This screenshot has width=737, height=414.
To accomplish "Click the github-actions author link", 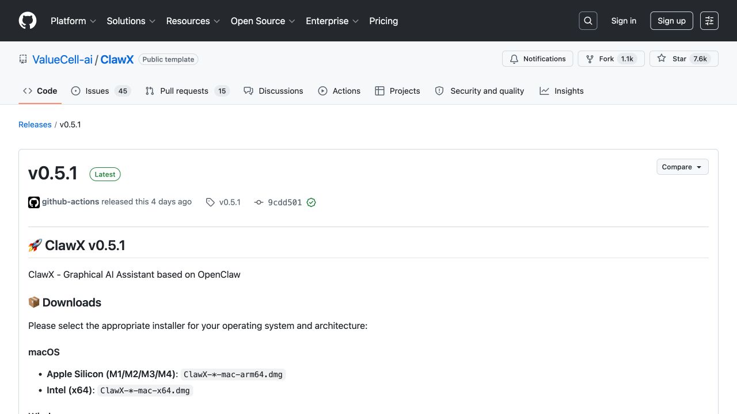I will coord(70,202).
